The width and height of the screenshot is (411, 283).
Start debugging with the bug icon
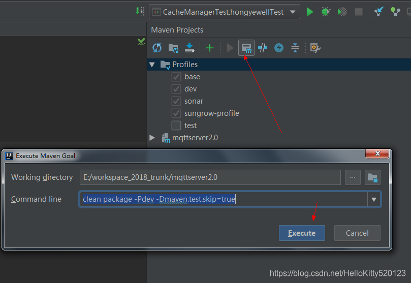click(x=326, y=12)
